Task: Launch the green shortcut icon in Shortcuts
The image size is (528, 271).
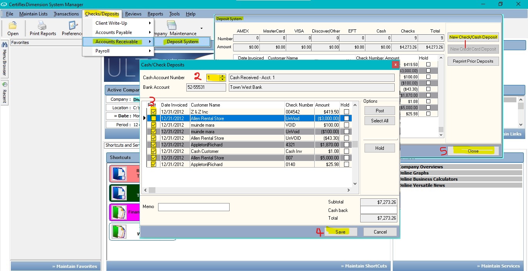Action: (x=119, y=193)
